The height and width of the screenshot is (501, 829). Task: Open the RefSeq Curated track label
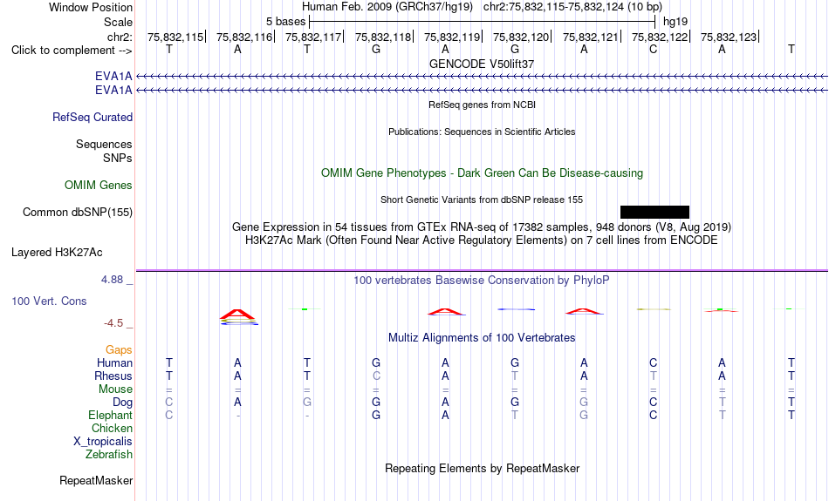(92, 118)
